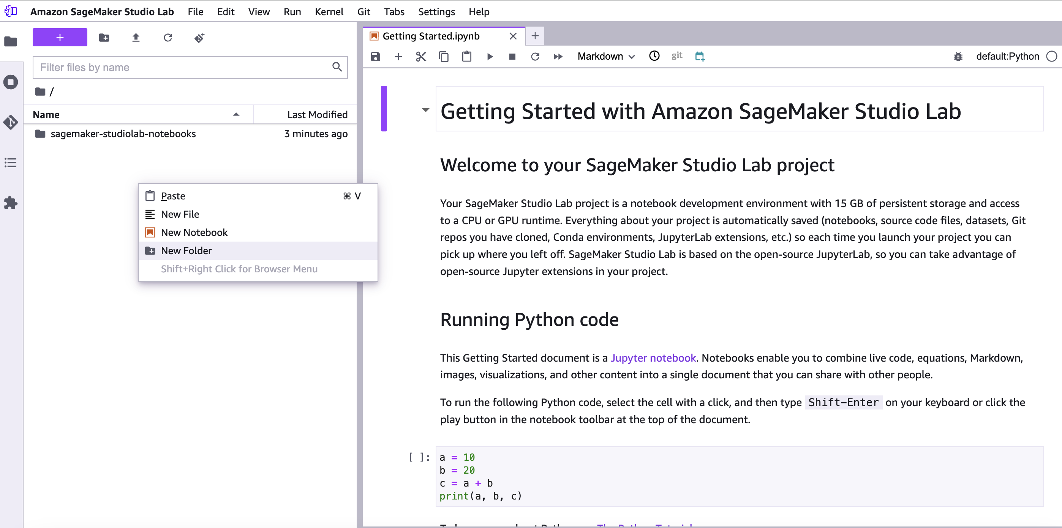Run the selected cell with play button
This screenshot has width=1062, height=528.
[x=489, y=57]
